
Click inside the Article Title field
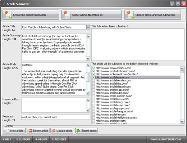[x=54, y=27]
